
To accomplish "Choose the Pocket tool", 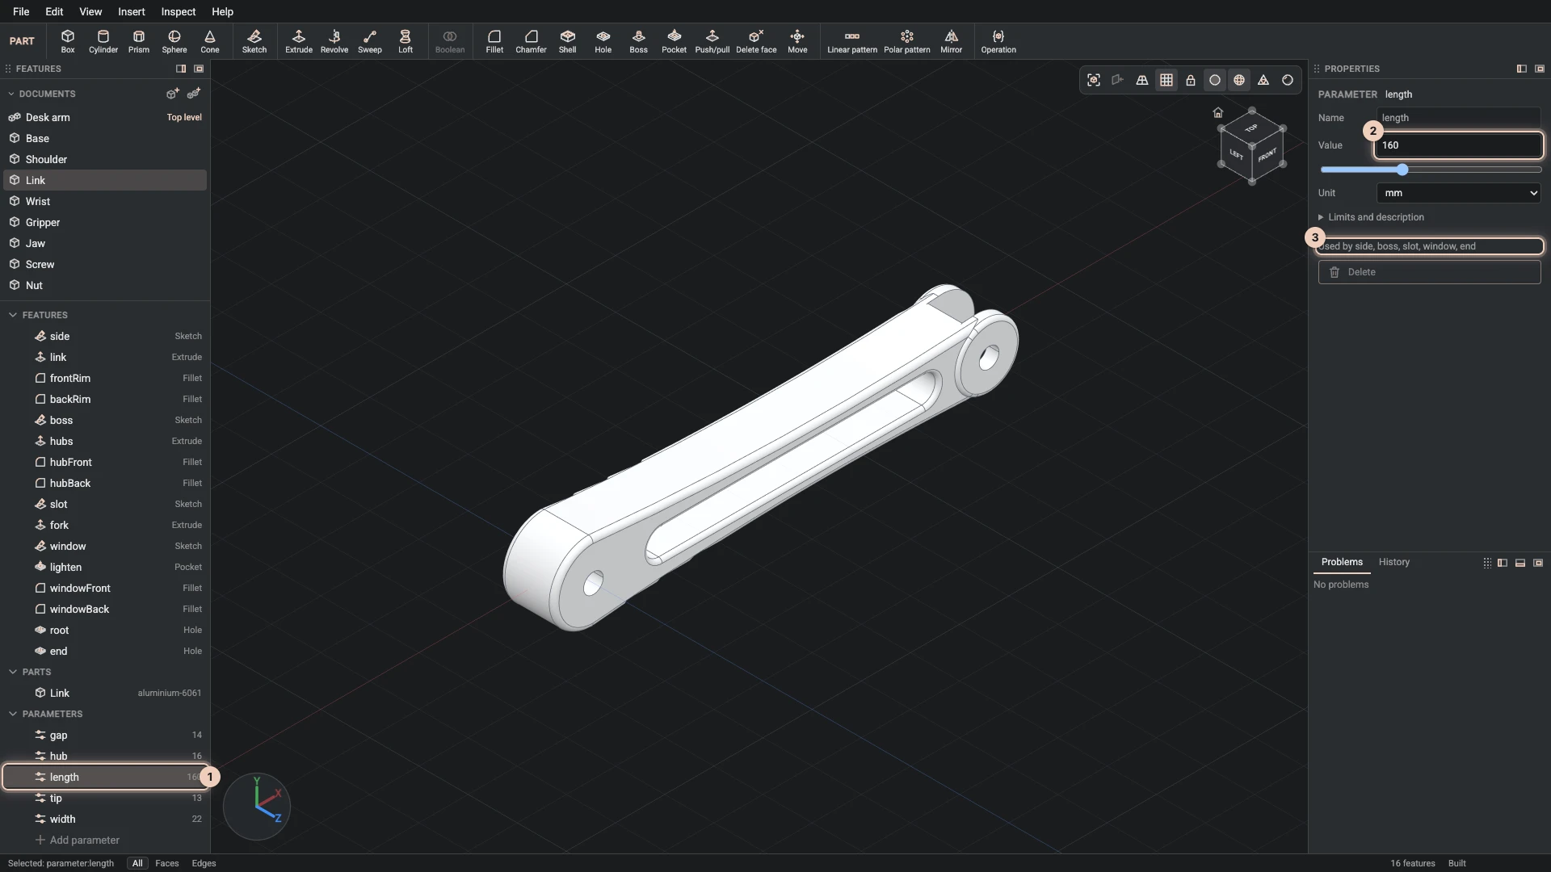I will (x=674, y=41).
